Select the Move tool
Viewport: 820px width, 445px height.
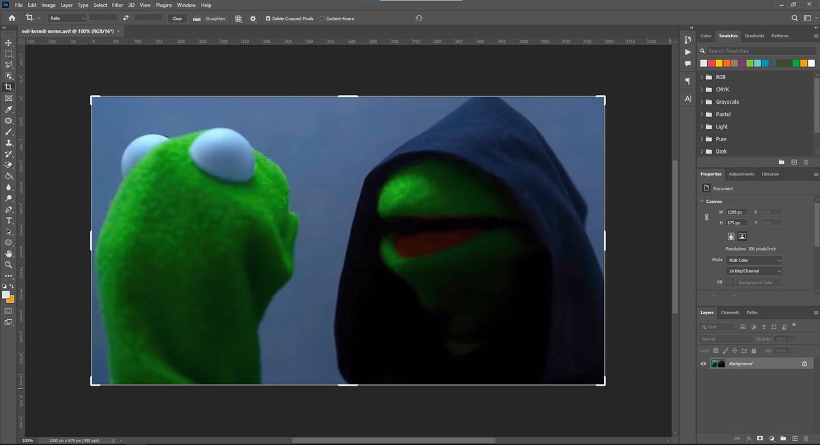point(9,42)
